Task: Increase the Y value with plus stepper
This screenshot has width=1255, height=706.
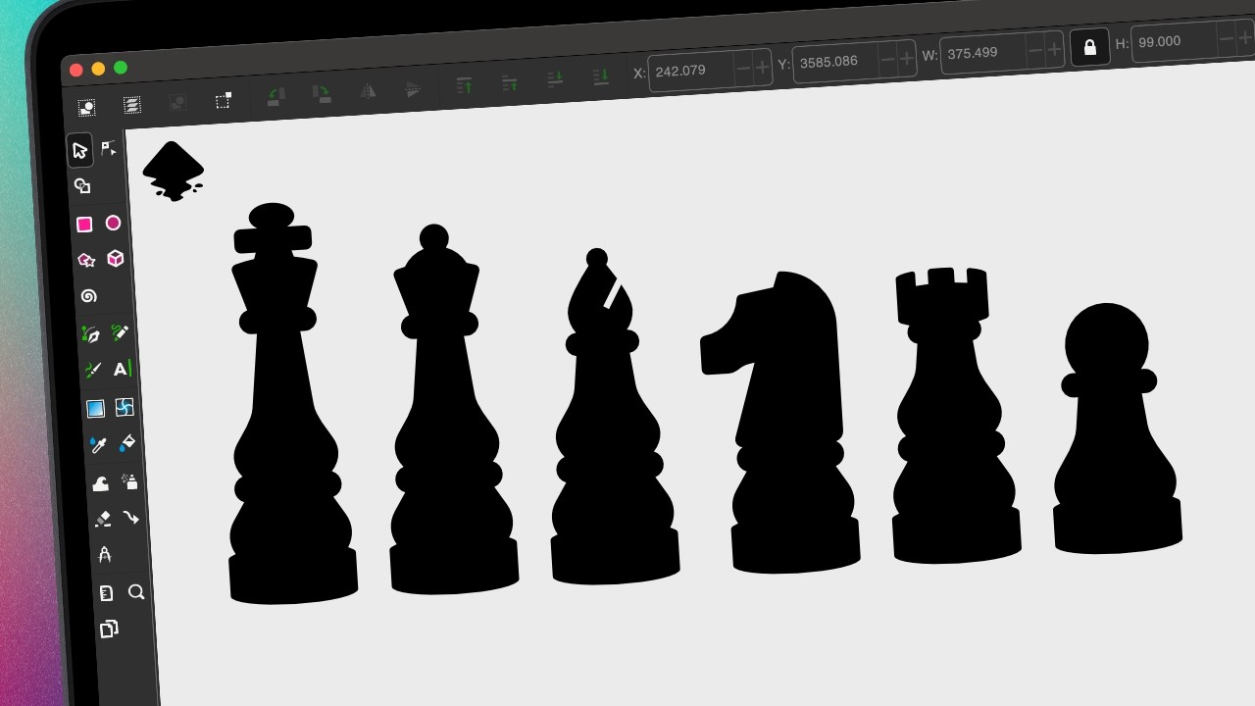Action: click(906, 58)
